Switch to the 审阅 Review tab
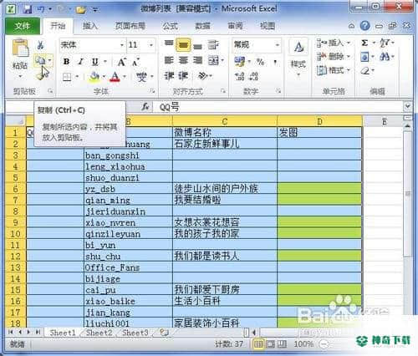418x356 pixels. tap(235, 26)
